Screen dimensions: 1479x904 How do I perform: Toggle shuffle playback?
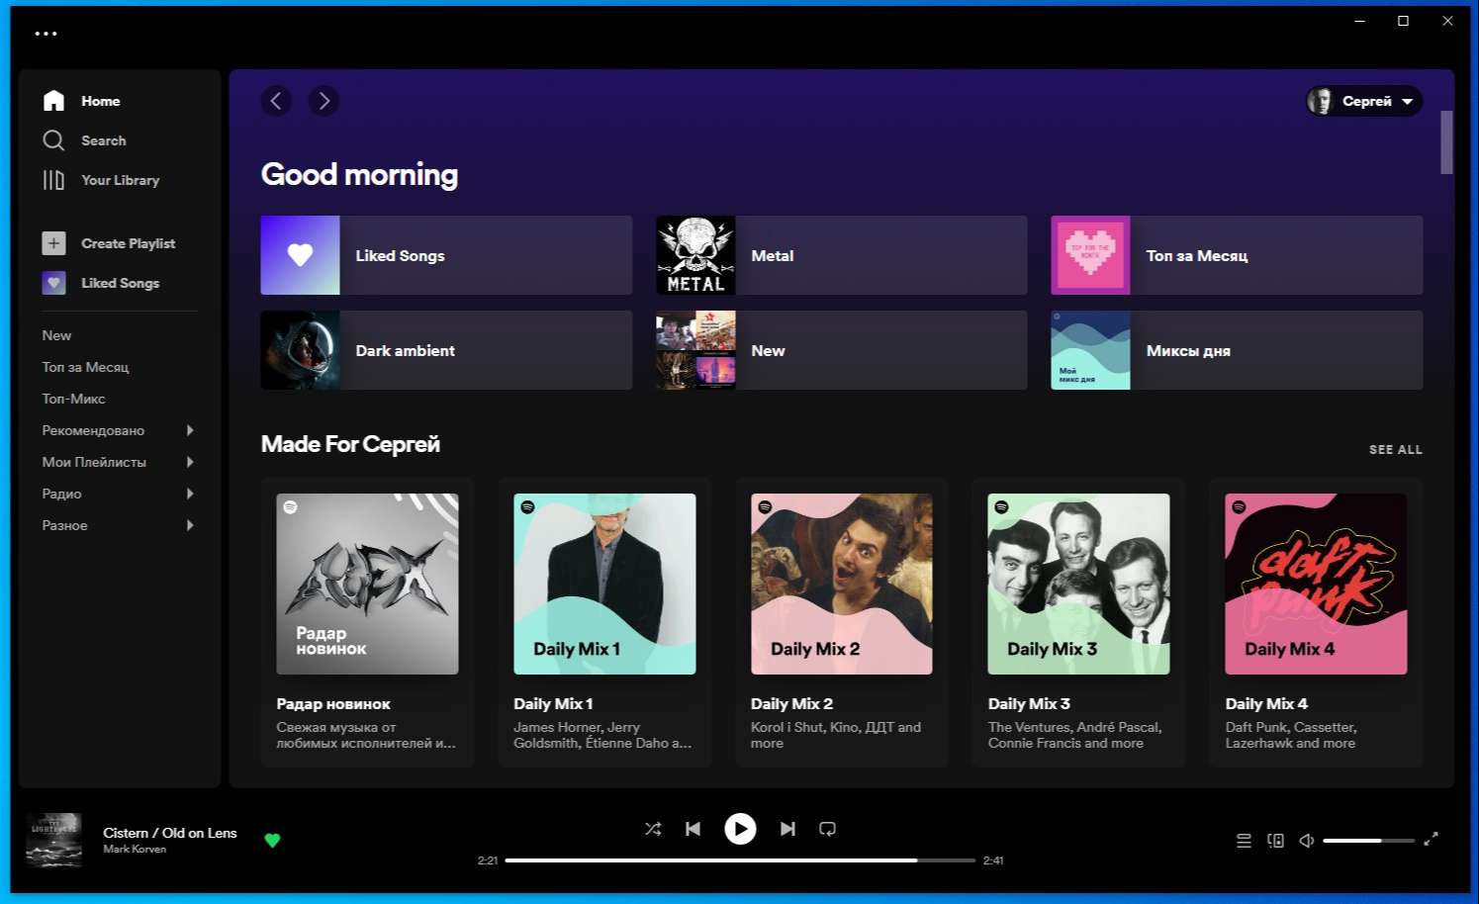[653, 829]
